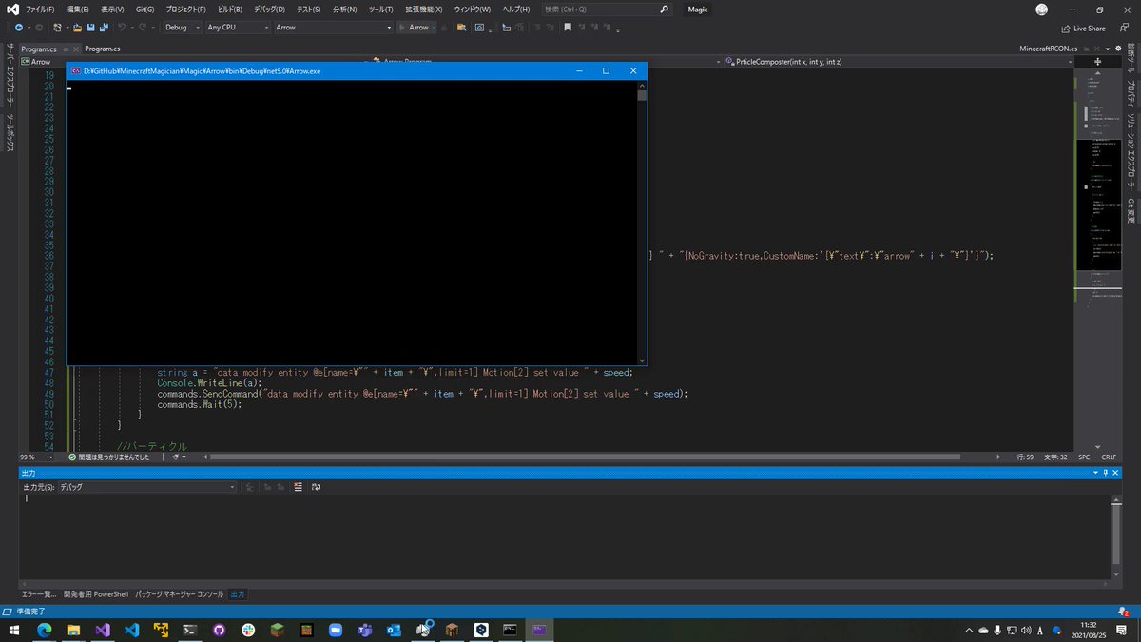Click the Undo arrow icon
This screenshot has width=1141, height=642.
(x=123, y=28)
